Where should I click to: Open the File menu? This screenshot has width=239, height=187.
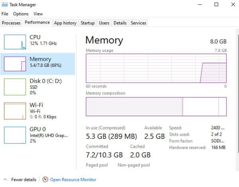(x=5, y=14)
